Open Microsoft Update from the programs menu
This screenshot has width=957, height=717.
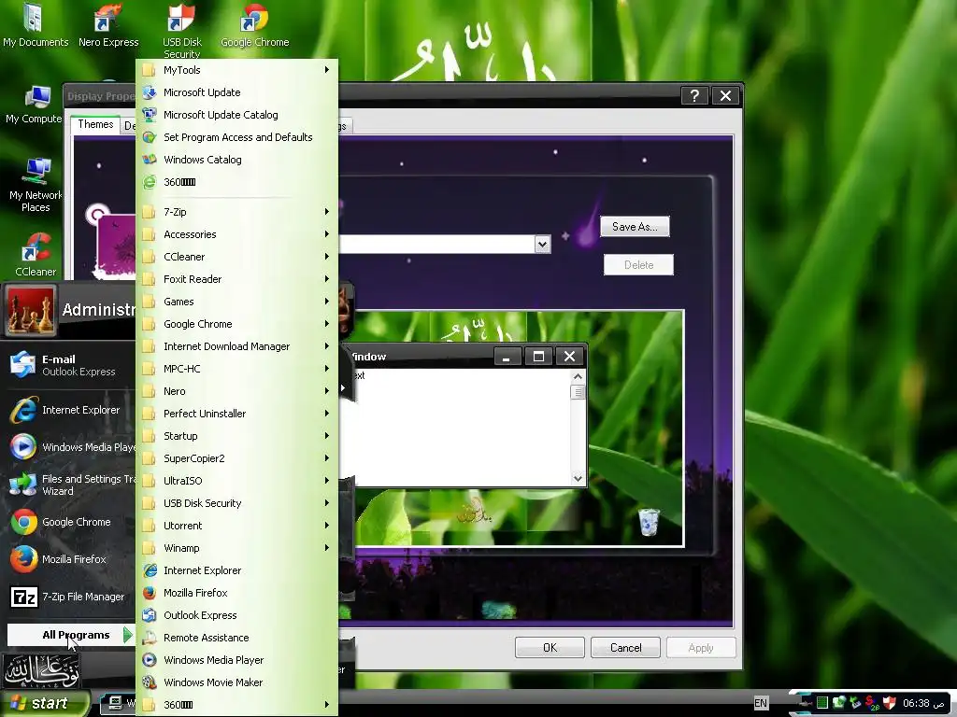[x=236, y=92]
